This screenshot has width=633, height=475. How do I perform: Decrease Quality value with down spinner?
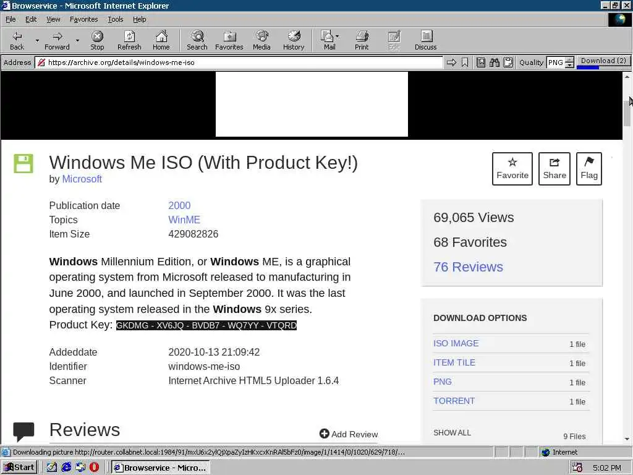tap(569, 65)
